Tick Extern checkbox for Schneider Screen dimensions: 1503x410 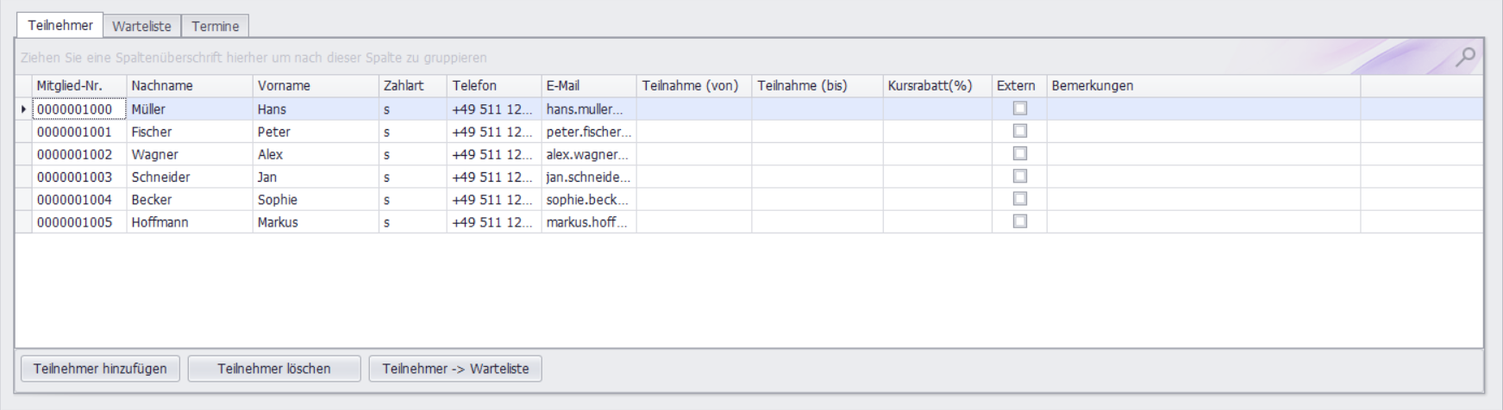tap(1020, 176)
